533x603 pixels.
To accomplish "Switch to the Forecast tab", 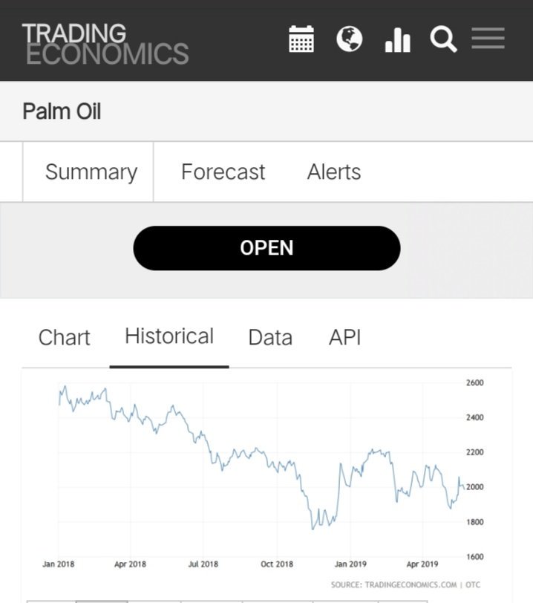I will pyautogui.click(x=223, y=172).
